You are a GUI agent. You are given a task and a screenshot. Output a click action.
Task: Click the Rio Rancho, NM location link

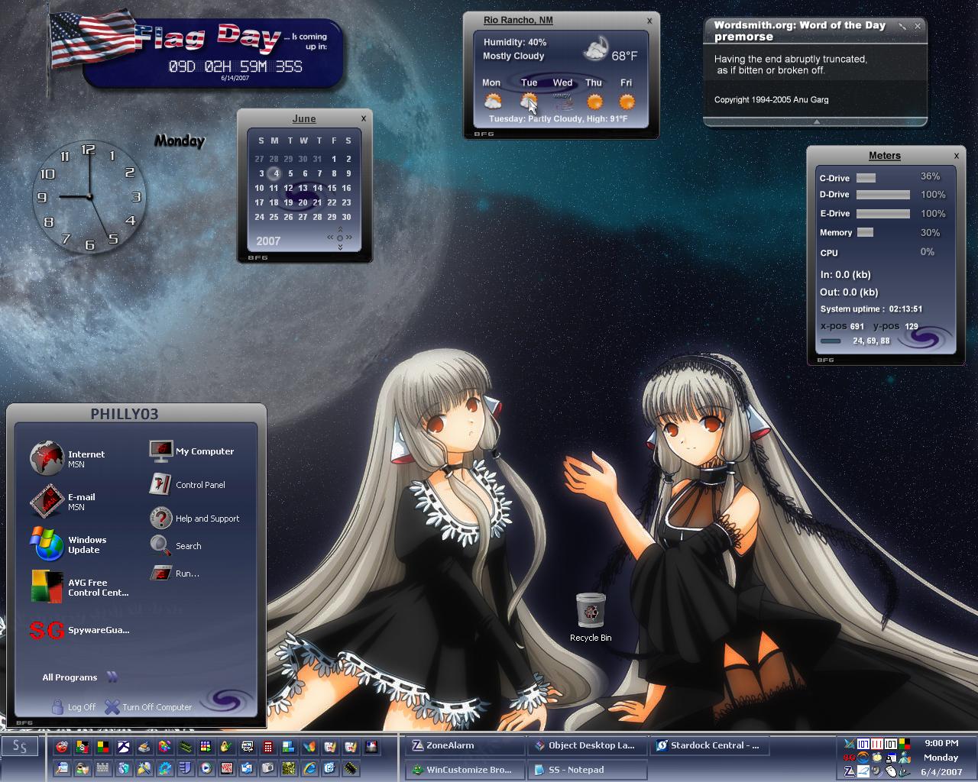click(x=518, y=21)
